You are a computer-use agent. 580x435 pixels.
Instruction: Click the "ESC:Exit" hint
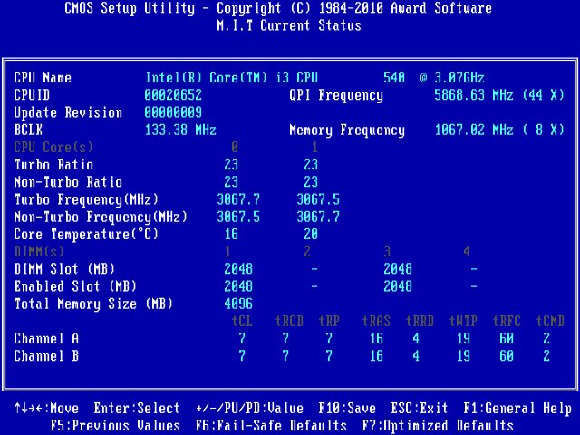click(x=420, y=409)
